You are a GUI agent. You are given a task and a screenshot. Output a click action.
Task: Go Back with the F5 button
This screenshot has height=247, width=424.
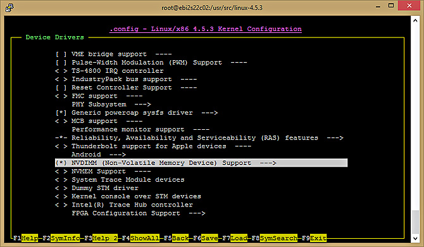point(176,238)
